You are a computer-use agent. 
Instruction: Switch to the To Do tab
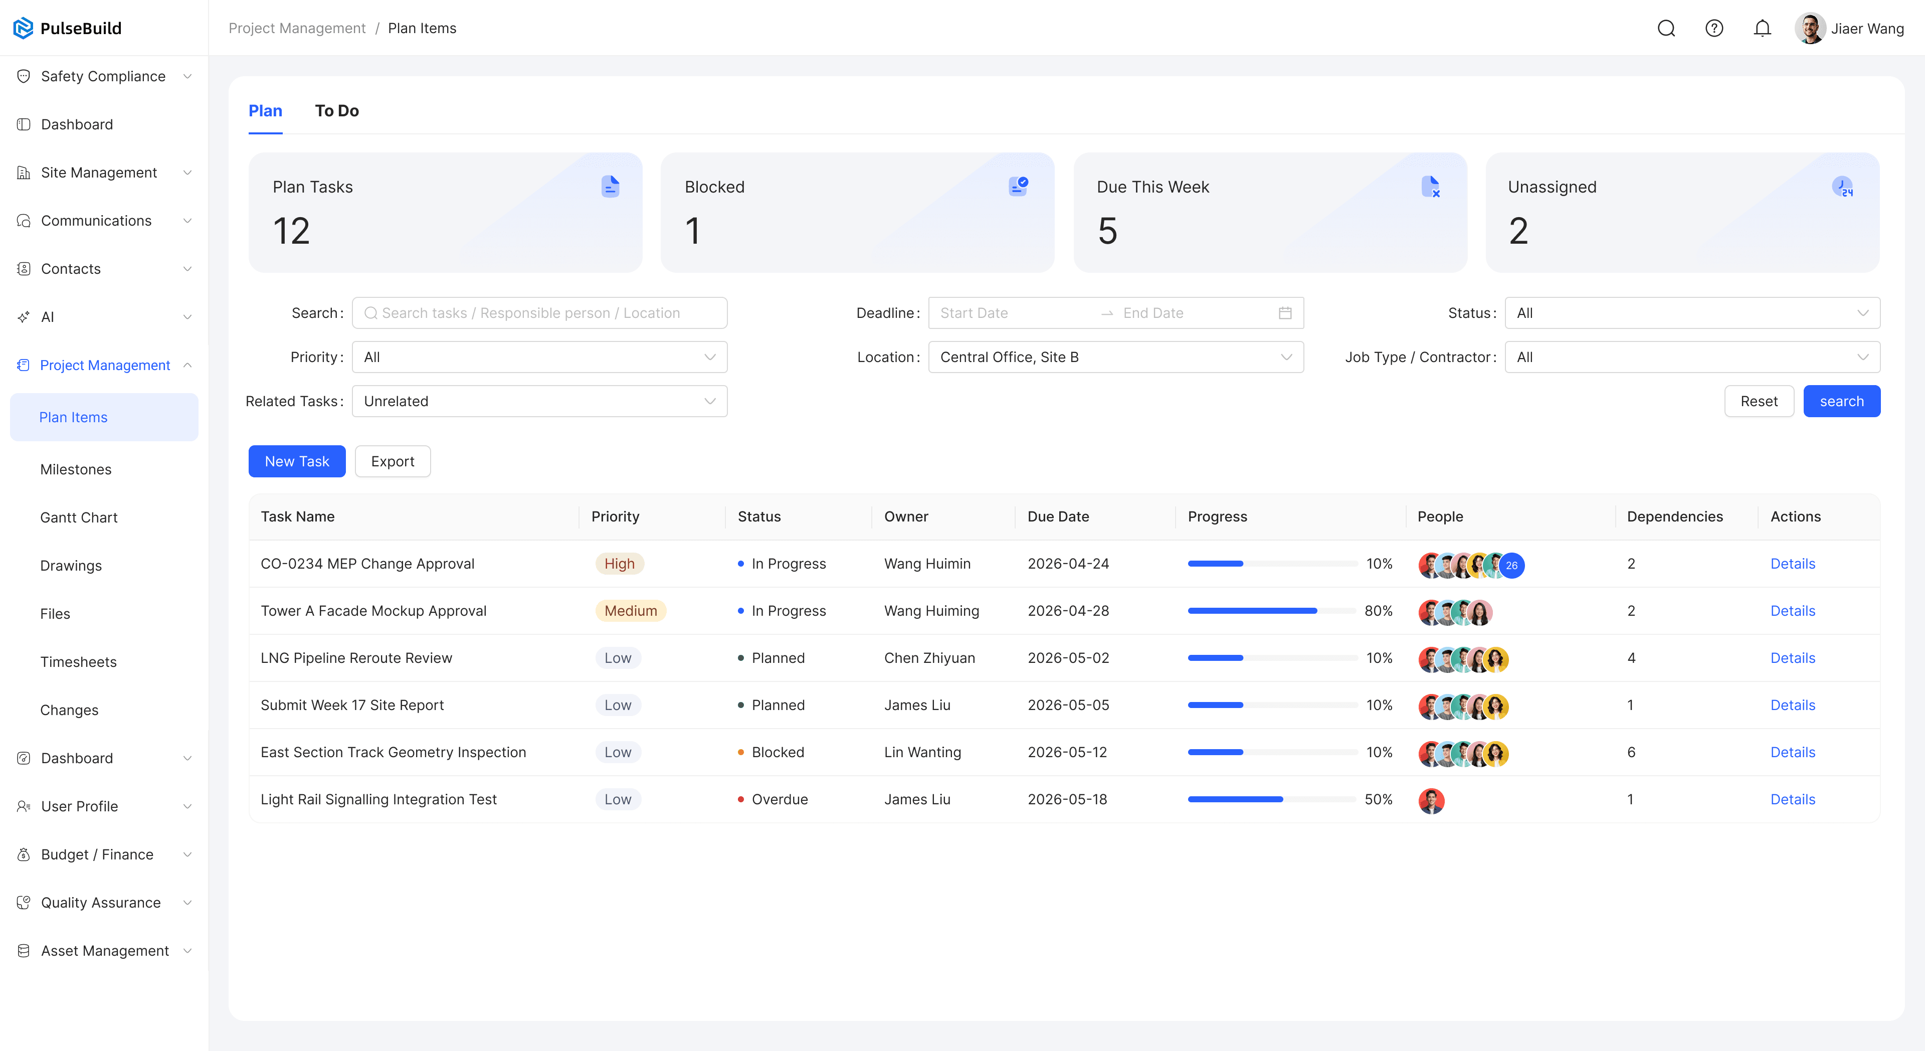coord(337,111)
